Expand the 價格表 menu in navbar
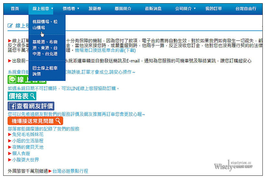 pyautogui.click(x=71, y=9)
